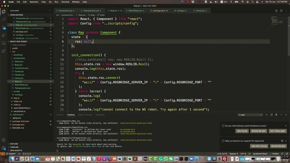
Task: Click the Take Short Survey button
Action: point(259,146)
